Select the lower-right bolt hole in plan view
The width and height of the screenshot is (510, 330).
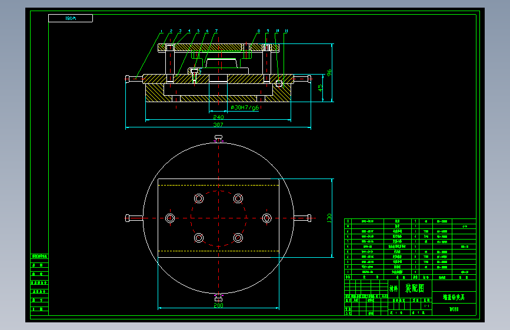pyautogui.click(x=238, y=238)
